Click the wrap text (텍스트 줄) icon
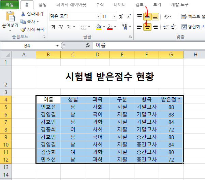Viewport: 205px width, 180px height. click(x=184, y=16)
